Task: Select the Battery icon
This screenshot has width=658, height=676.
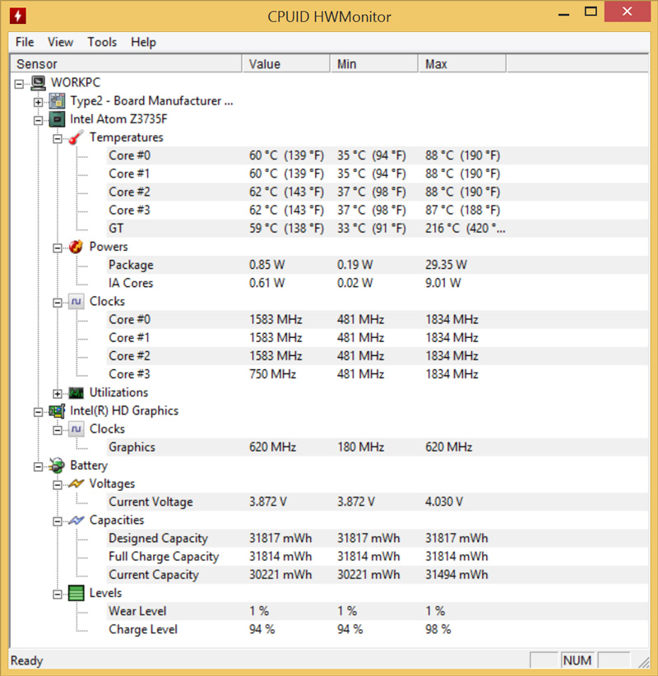Action: [x=56, y=465]
